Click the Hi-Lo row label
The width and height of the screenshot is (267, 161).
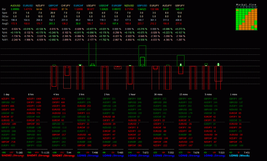coord(5,20)
